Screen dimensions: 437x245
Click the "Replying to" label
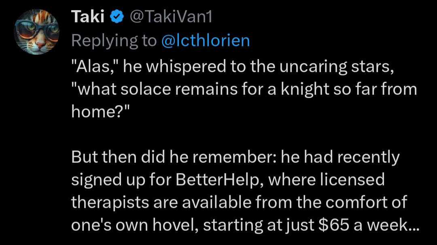tap(114, 40)
